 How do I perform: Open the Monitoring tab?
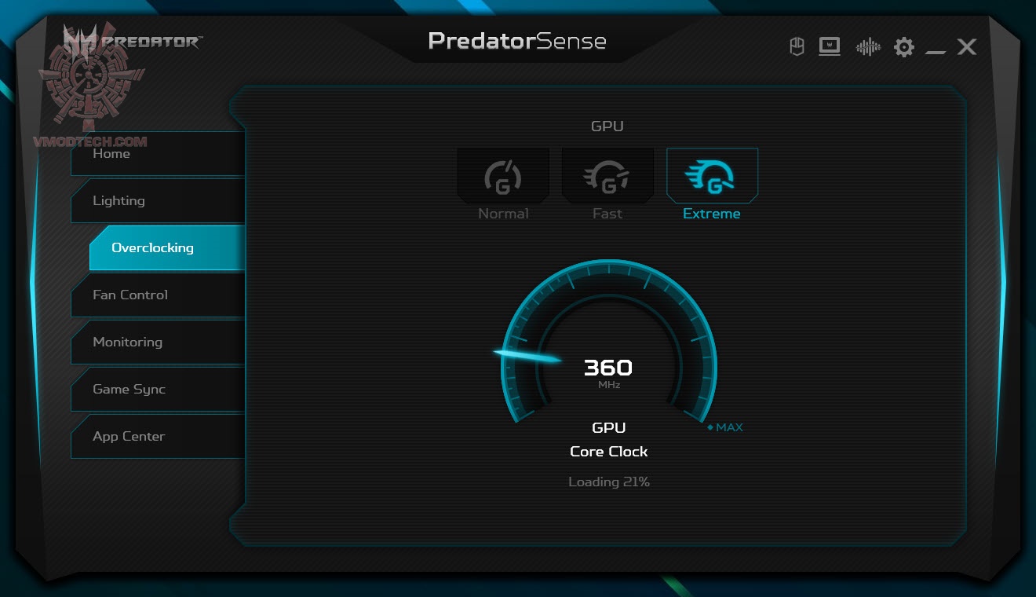point(158,342)
